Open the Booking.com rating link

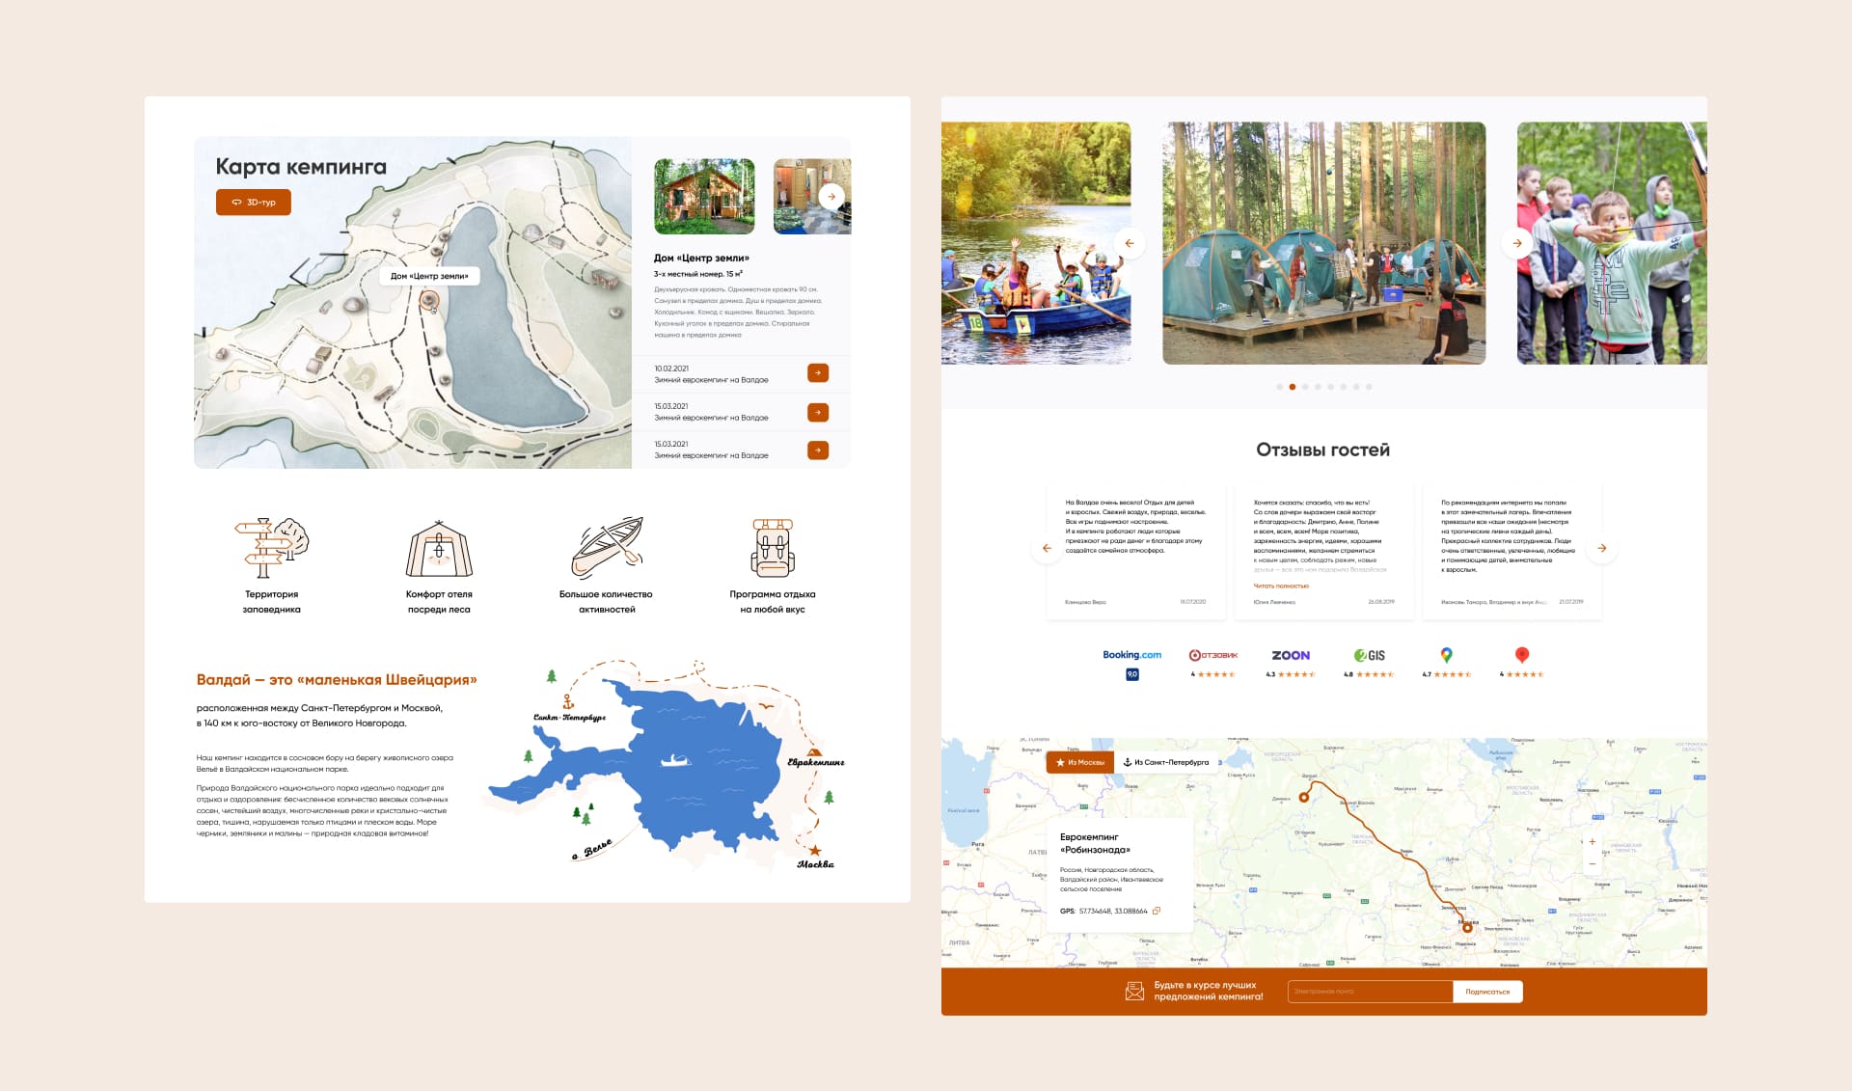coord(1131,655)
